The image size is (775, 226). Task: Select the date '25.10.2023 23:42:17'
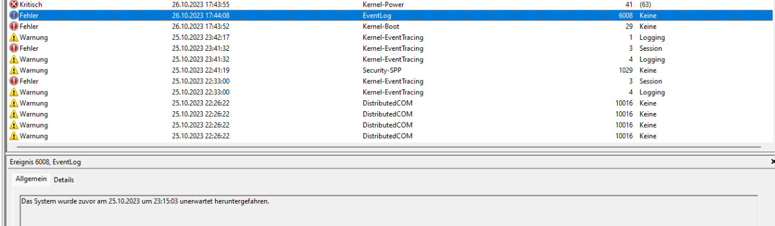(x=200, y=37)
